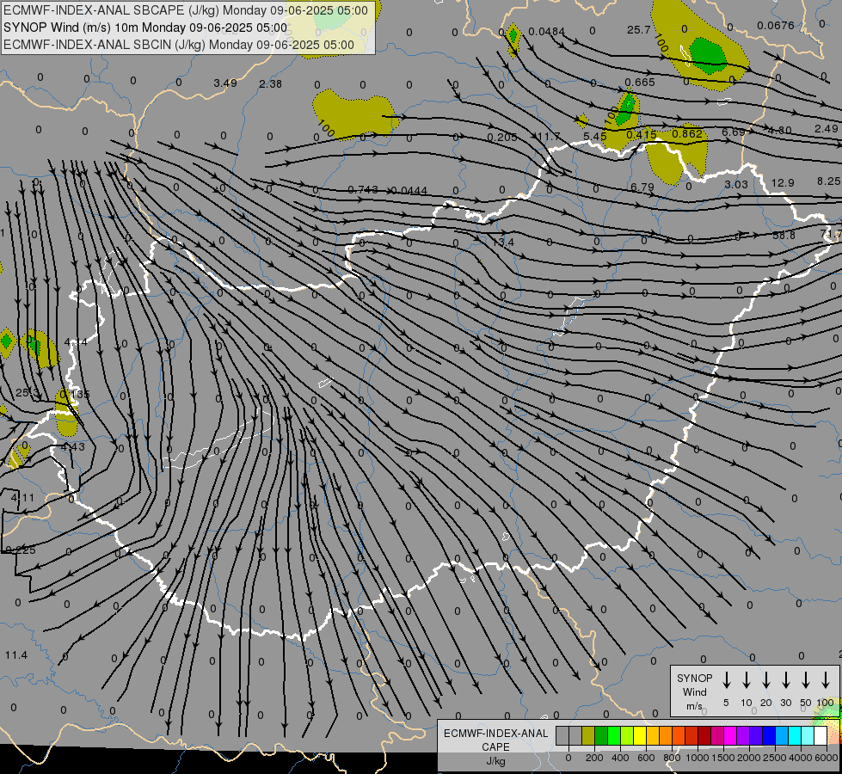
Task: Click the 200 tick label on CAPE scale
Action: (x=594, y=758)
